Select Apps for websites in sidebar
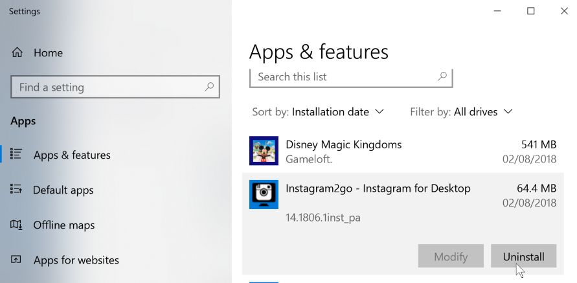The width and height of the screenshot is (577, 283). tap(76, 260)
